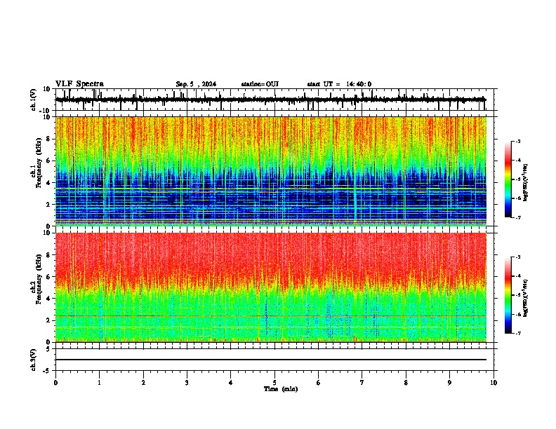Select the "4" tick on time axis
556x429 pixels.
click(231, 383)
